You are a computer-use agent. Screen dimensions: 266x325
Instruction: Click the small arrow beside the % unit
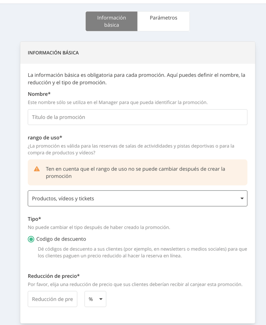click(101, 299)
